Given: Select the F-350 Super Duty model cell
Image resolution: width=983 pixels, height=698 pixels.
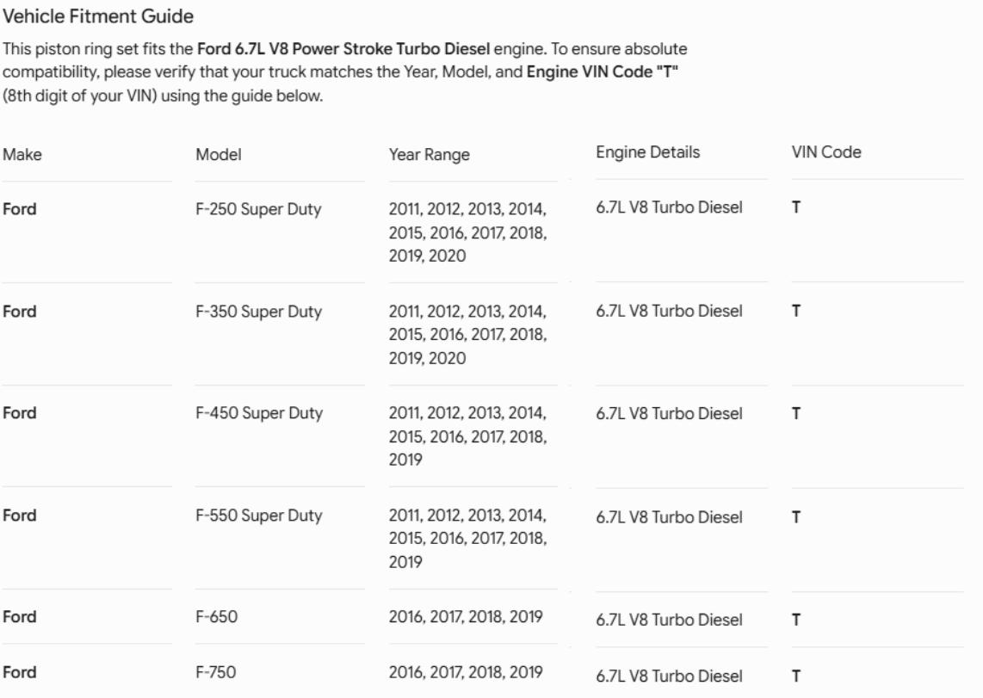Looking at the screenshot, I should [x=258, y=312].
